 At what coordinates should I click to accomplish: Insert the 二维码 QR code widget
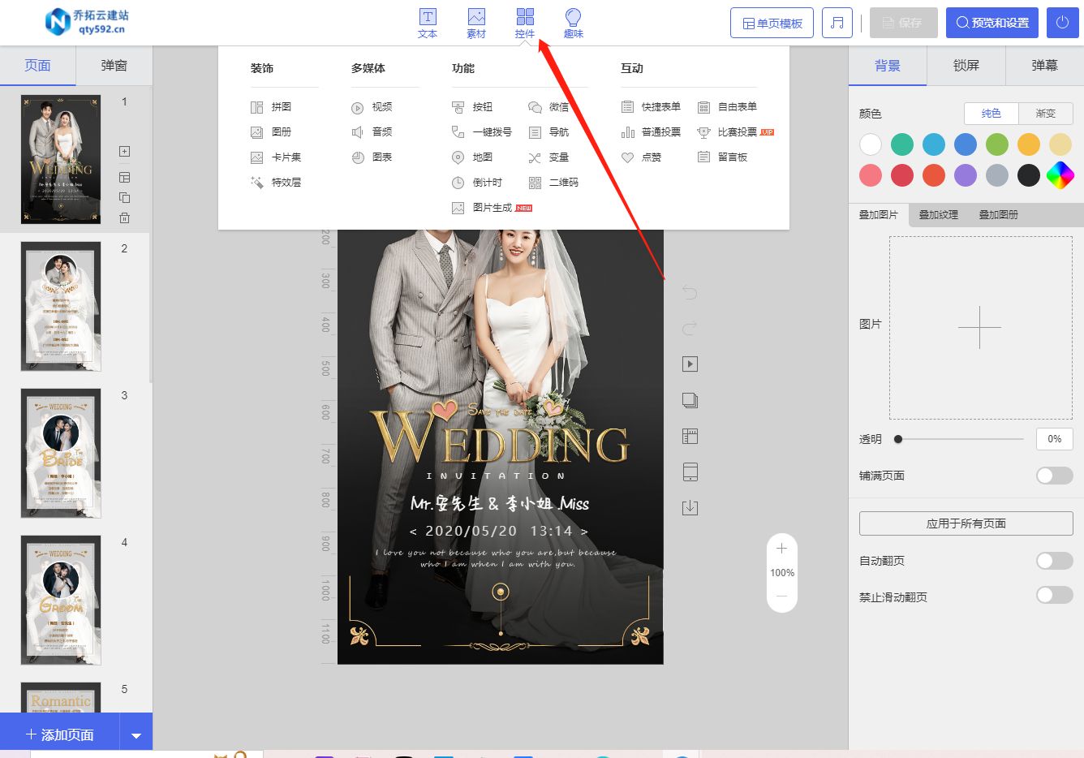560,182
